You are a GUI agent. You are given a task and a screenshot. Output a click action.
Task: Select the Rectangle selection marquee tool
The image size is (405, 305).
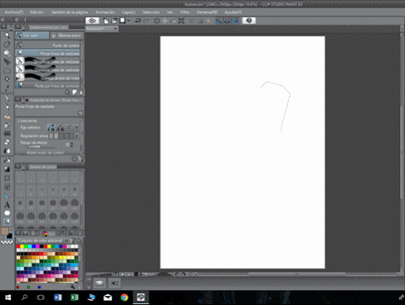[x=7, y=70]
